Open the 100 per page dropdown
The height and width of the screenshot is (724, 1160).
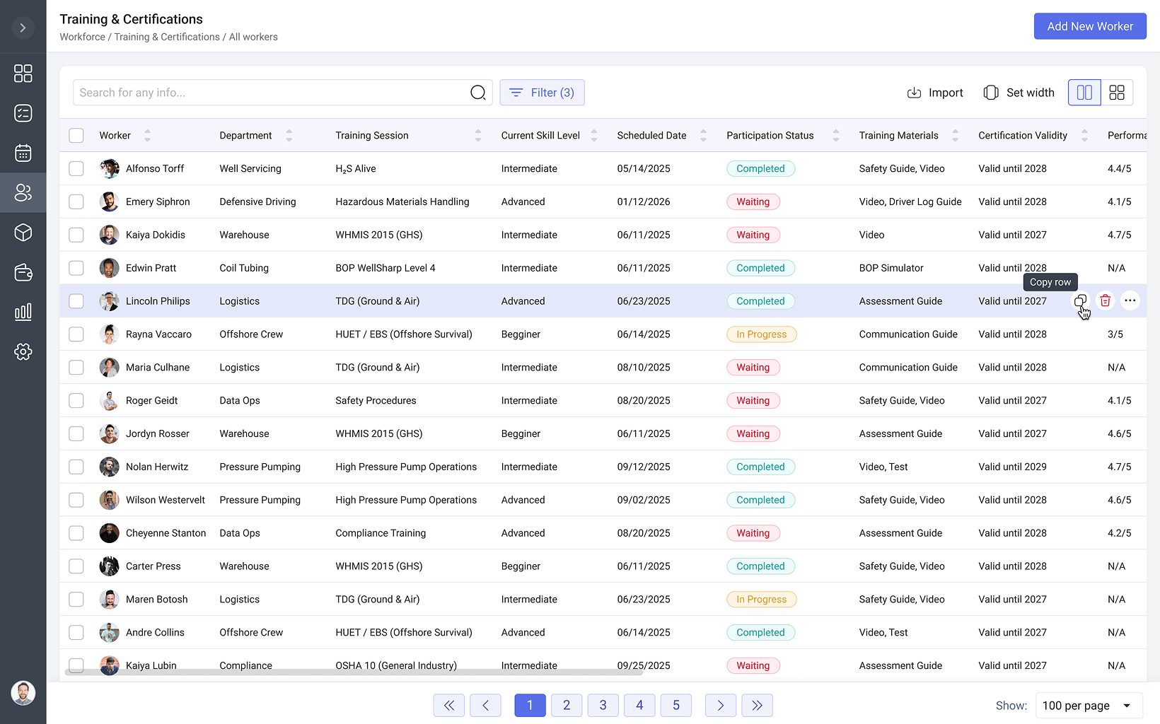(1089, 706)
